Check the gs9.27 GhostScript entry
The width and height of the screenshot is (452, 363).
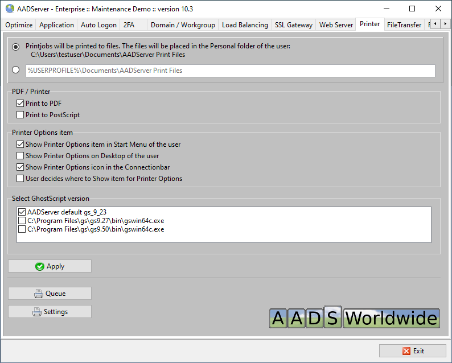(x=22, y=221)
